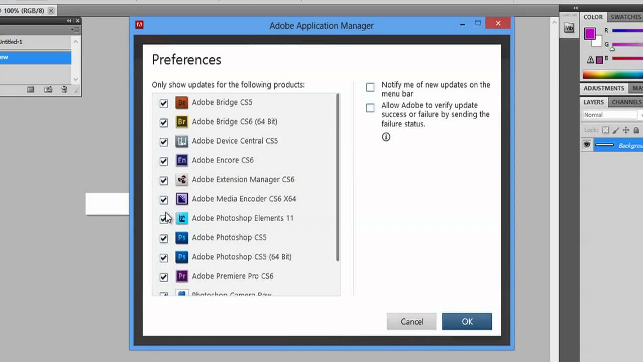The width and height of the screenshot is (643, 362).
Task: Minimize the Adobe Application Manager window
Action: tap(463, 24)
